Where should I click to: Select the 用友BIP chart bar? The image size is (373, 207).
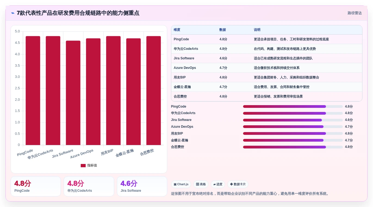[113, 90]
